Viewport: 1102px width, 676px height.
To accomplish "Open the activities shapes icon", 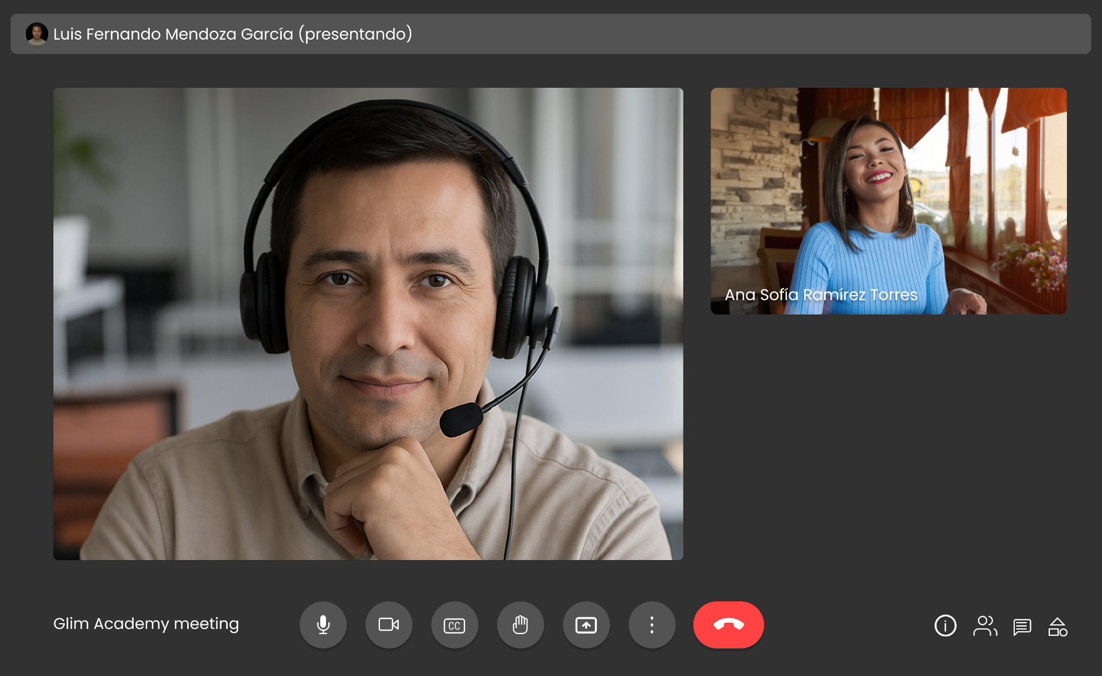I will [x=1057, y=627].
